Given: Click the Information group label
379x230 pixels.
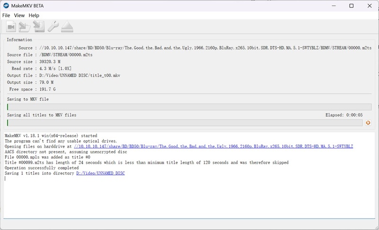Looking at the screenshot, I should 19,40.
